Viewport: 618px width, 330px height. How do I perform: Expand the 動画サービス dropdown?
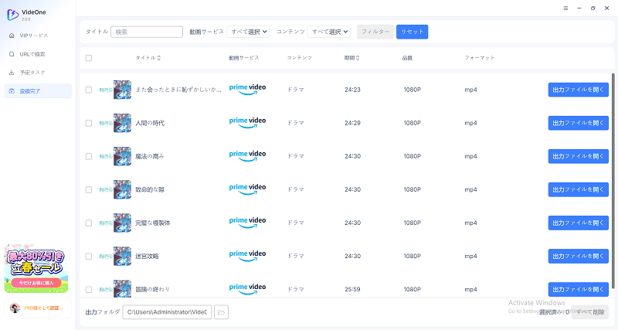247,32
